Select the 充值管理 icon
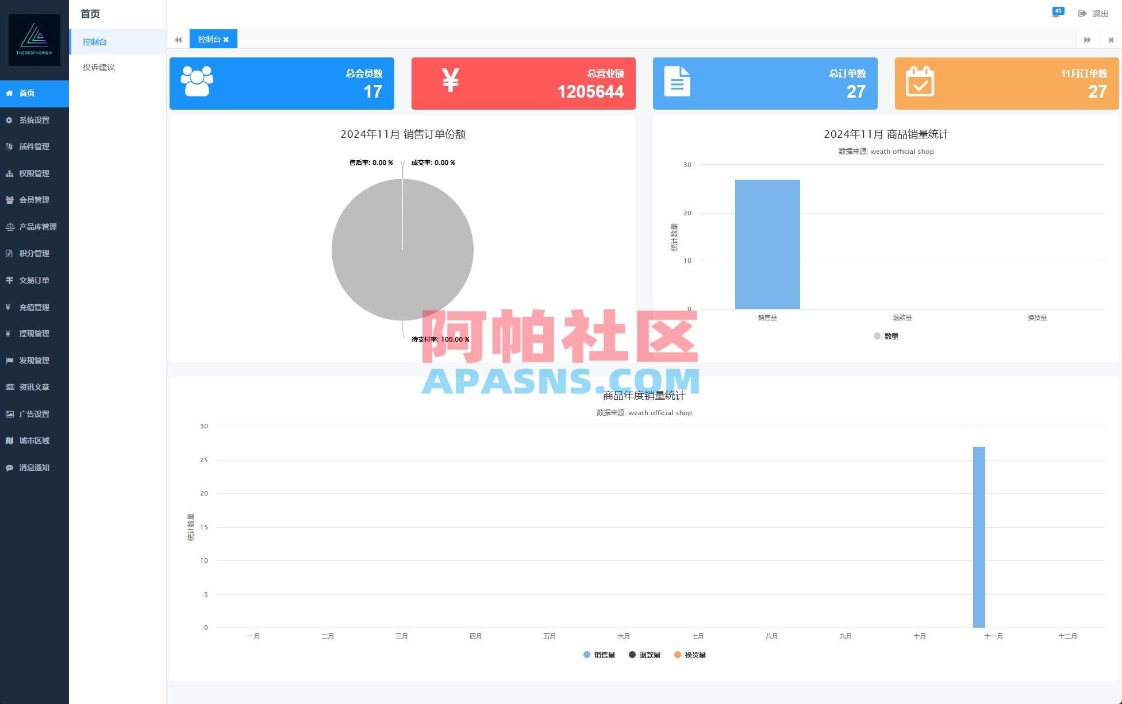This screenshot has height=704, width=1122. tap(9, 307)
